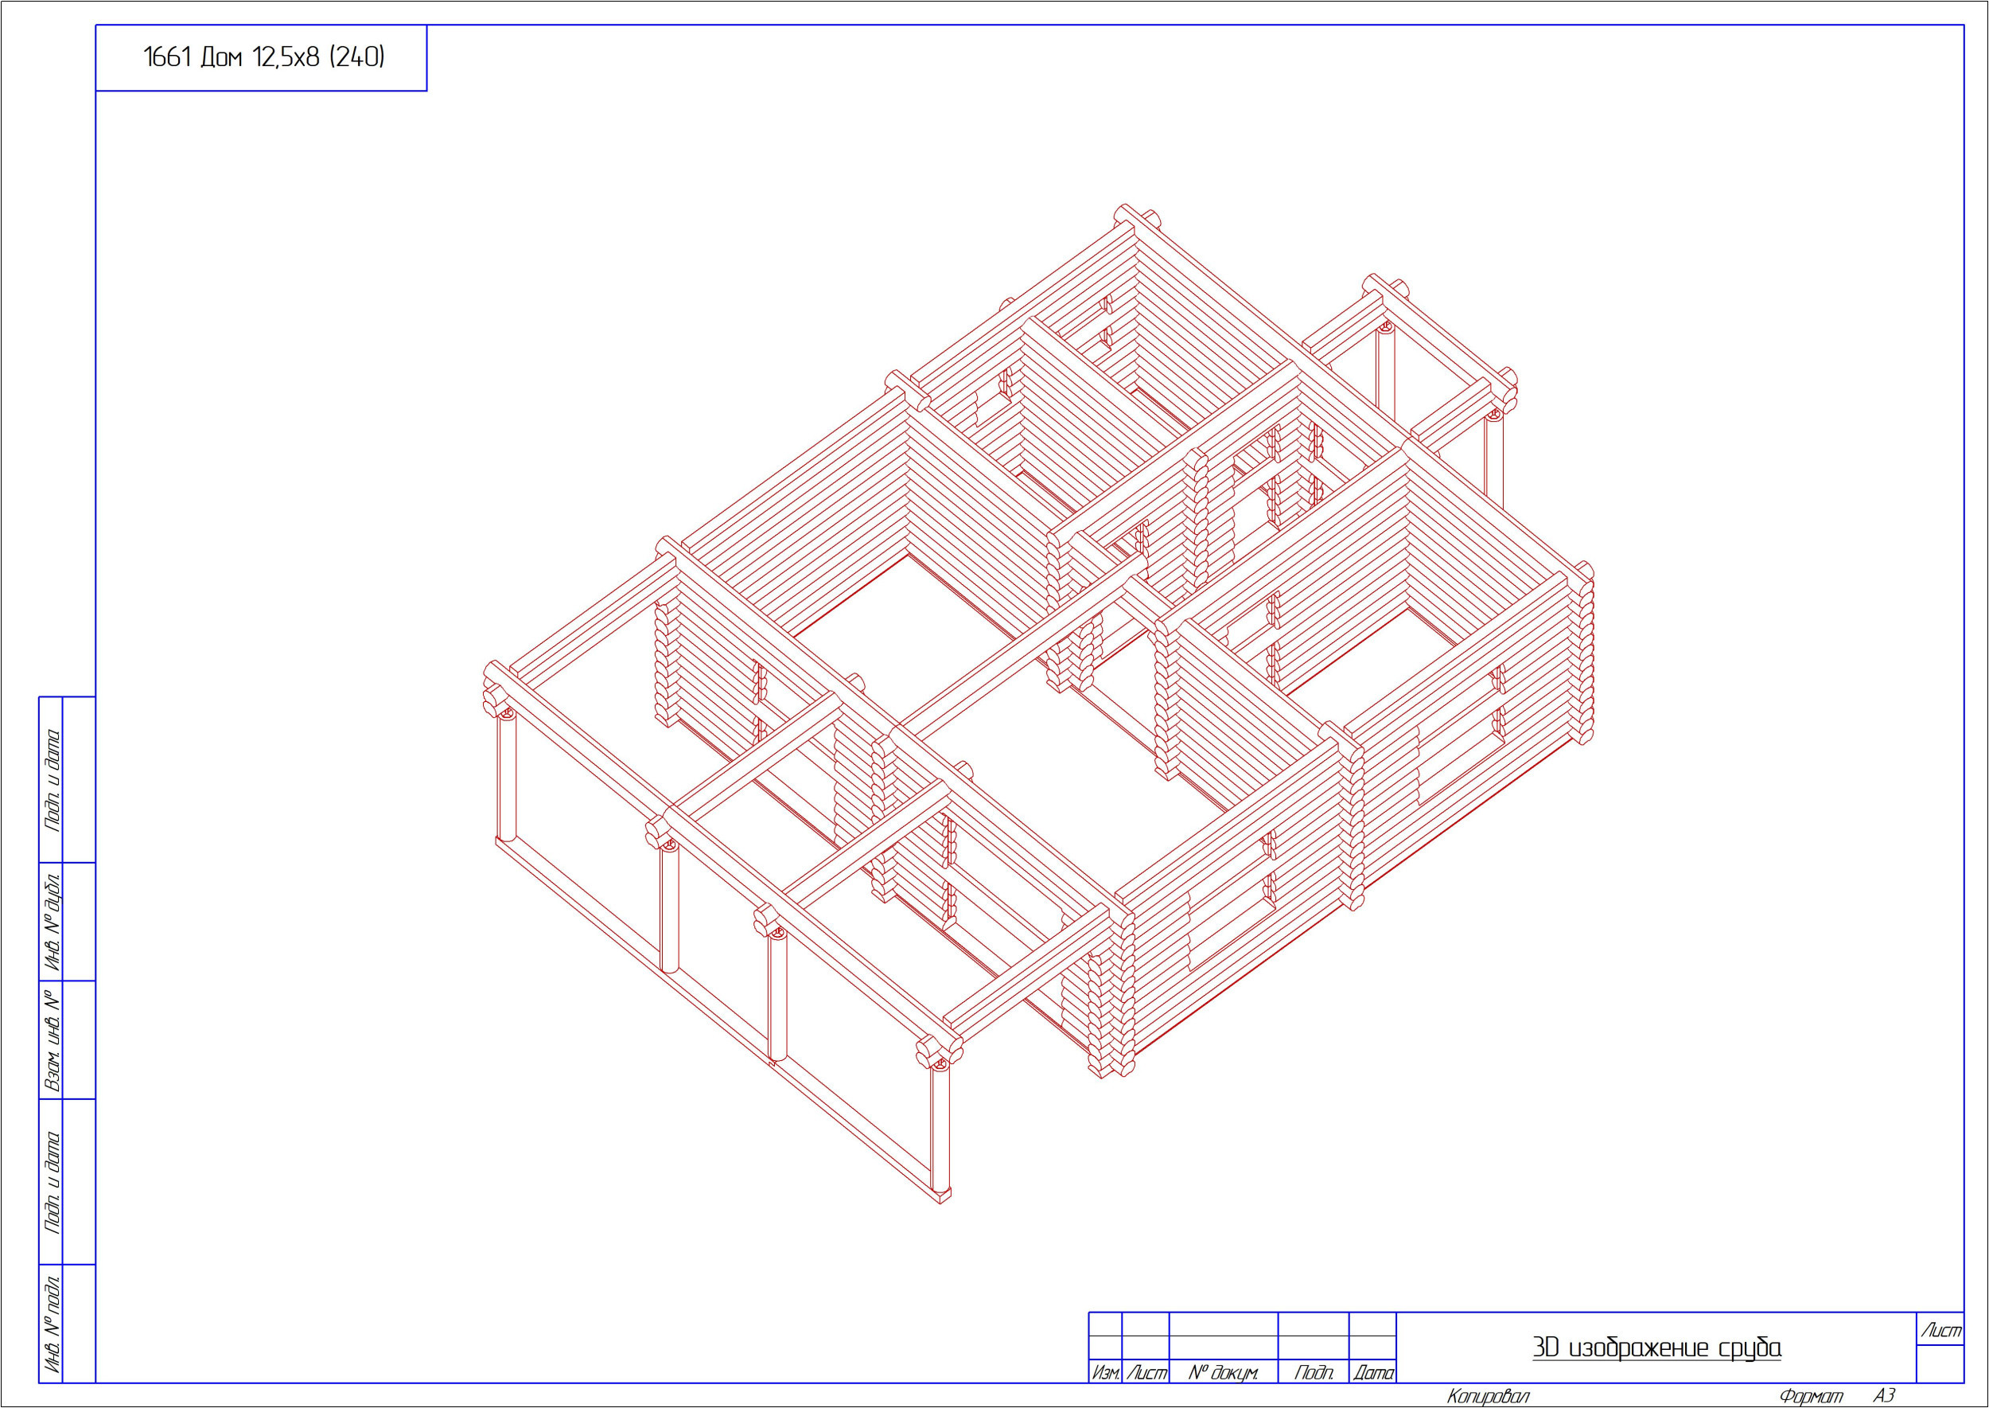Select the 'A3' format value

click(x=1884, y=1397)
